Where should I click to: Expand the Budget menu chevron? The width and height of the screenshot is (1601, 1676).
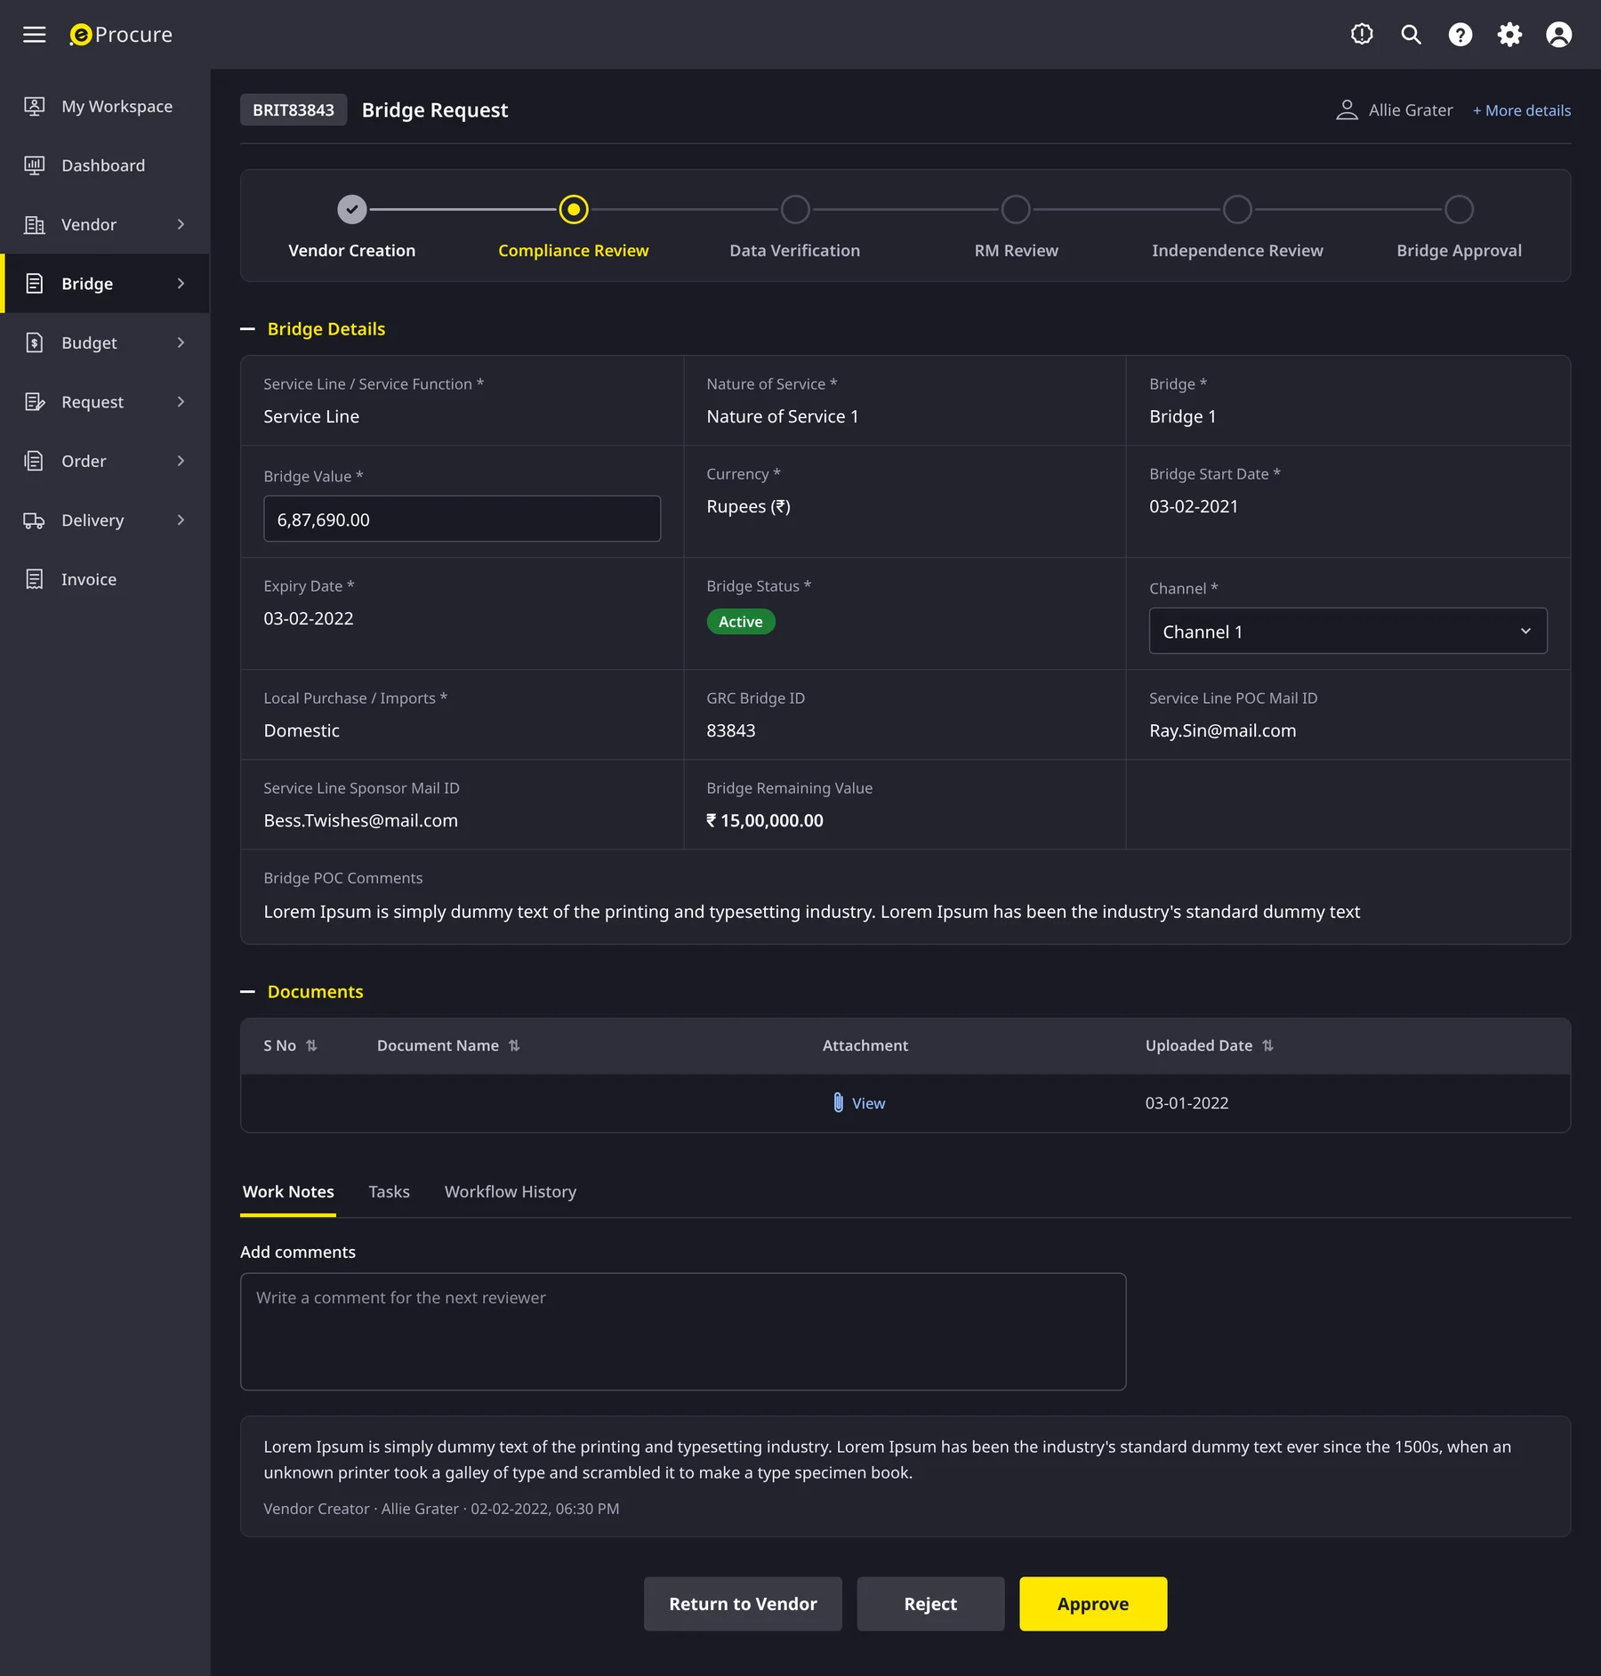coord(181,342)
